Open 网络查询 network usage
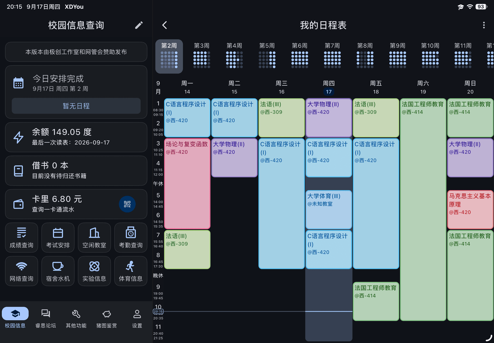The width and height of the screenshot is (494, 343). coord(22,271)
